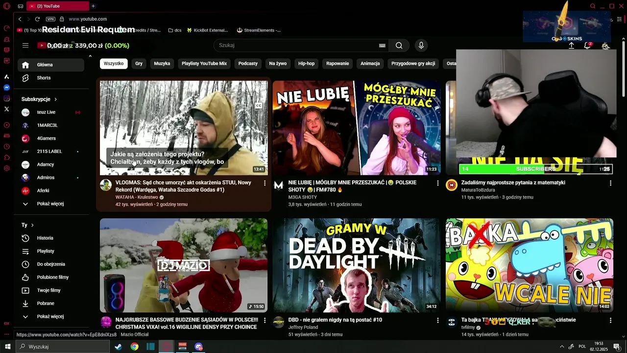Open 4Gamers subscription channel
Viewport: 627px width, 353px height.
coord(51,139)
